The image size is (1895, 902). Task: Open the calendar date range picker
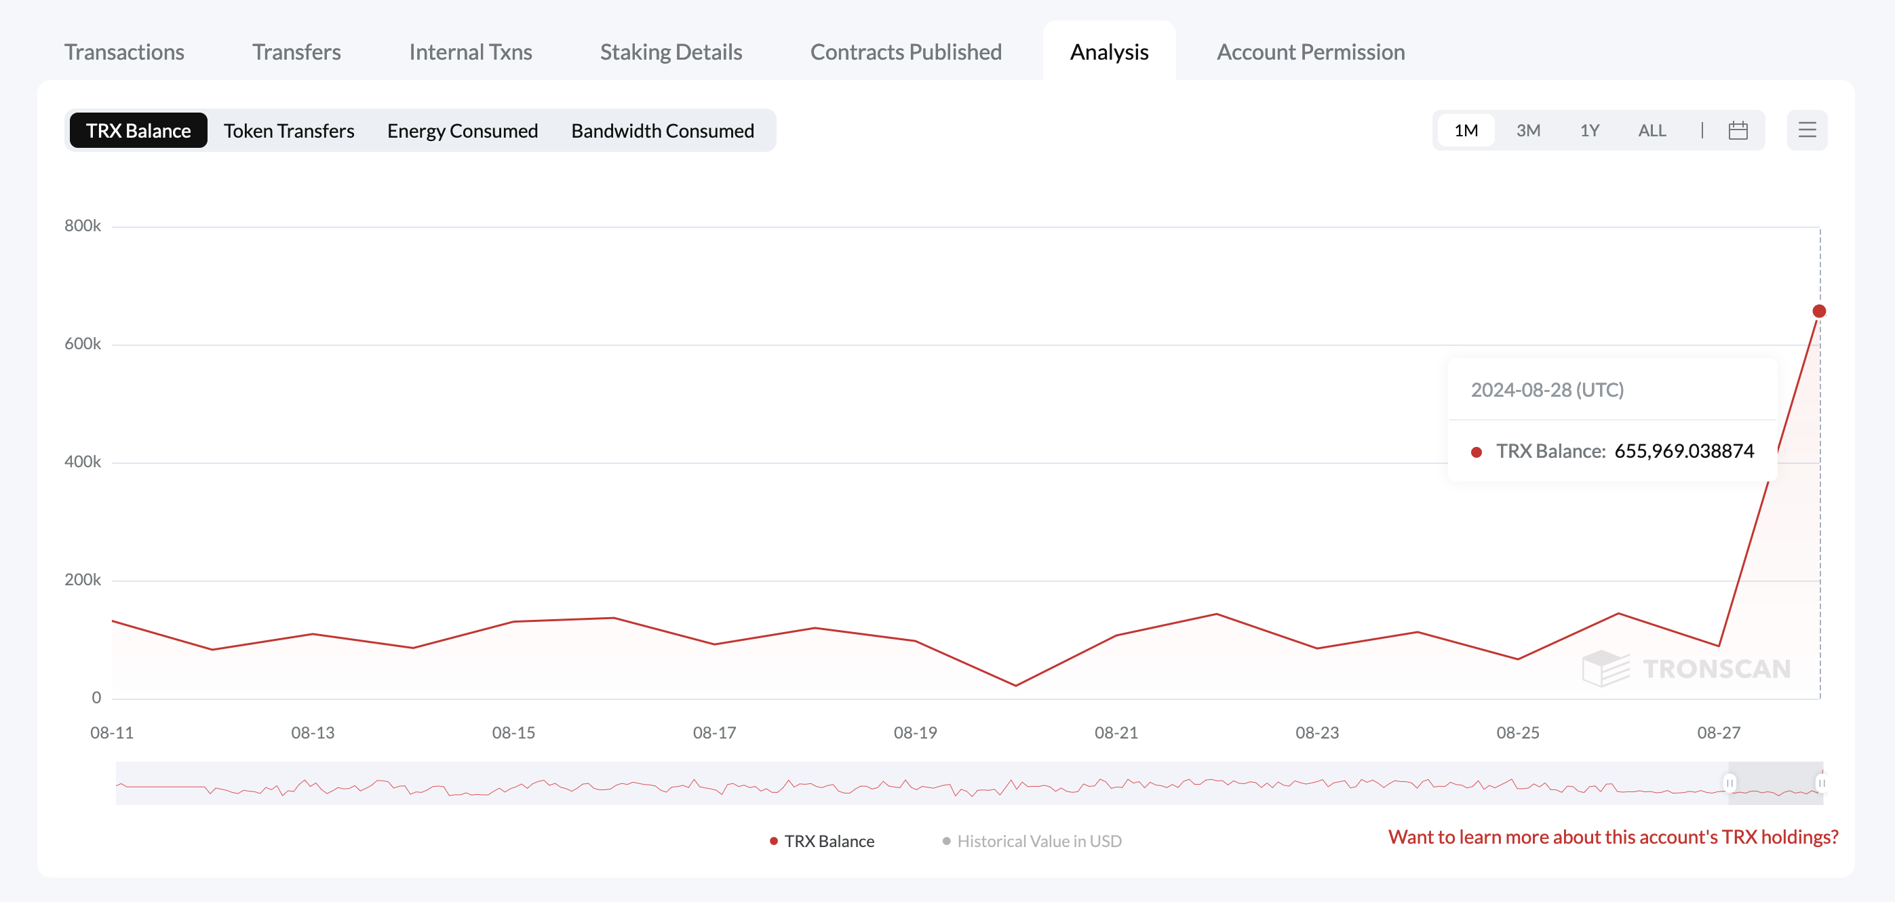1738,130
